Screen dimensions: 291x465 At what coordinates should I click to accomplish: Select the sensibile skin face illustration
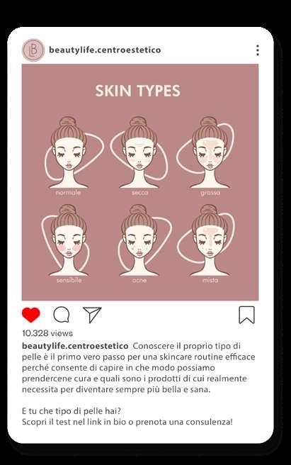point(69,240)
